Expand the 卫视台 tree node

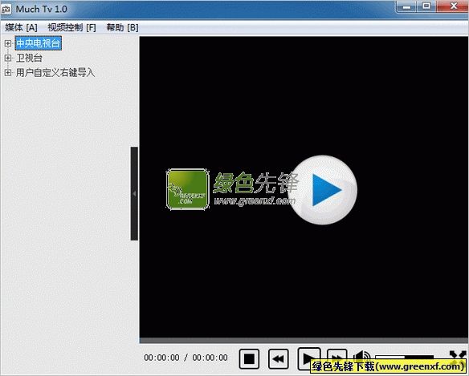pos(8,58)
